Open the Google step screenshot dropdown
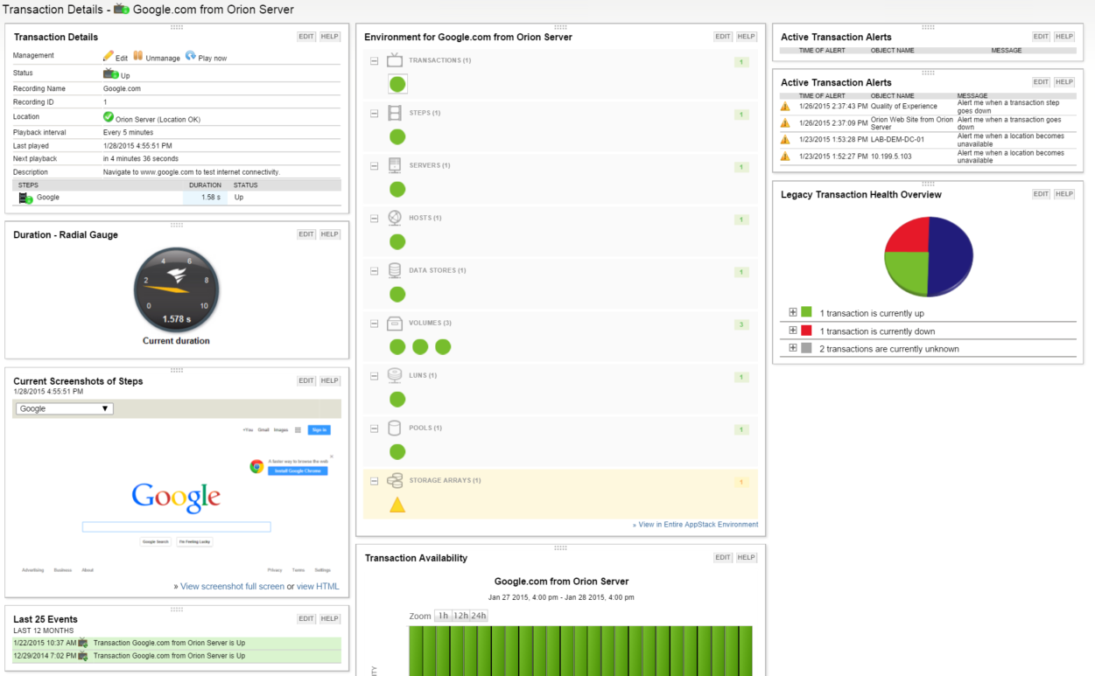Viewport: 1095px width, 676px height. [64, 408]
